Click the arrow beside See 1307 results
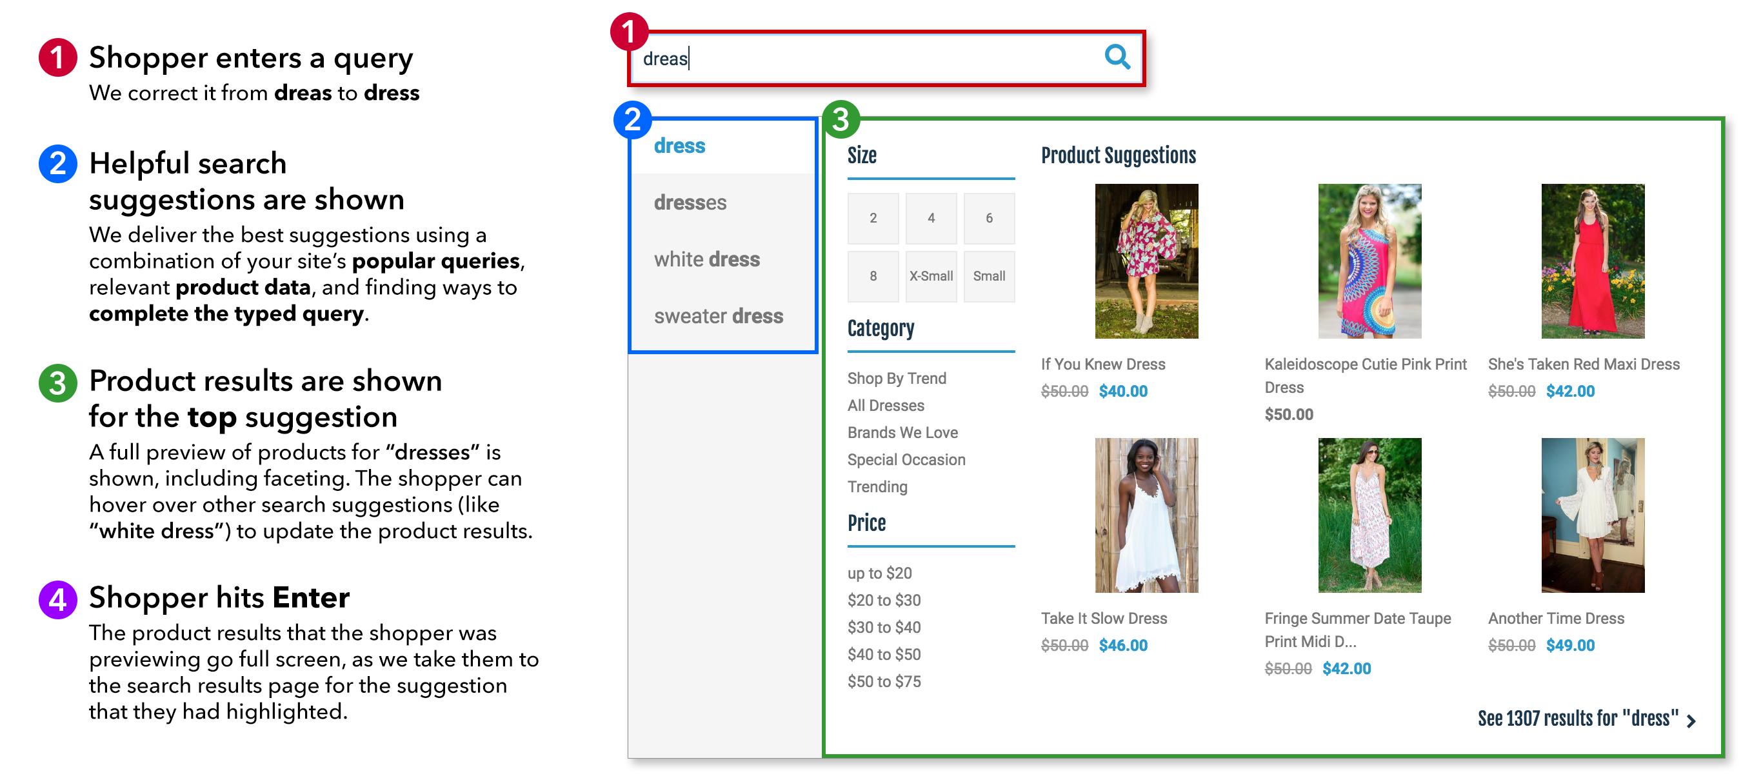 1691,721
